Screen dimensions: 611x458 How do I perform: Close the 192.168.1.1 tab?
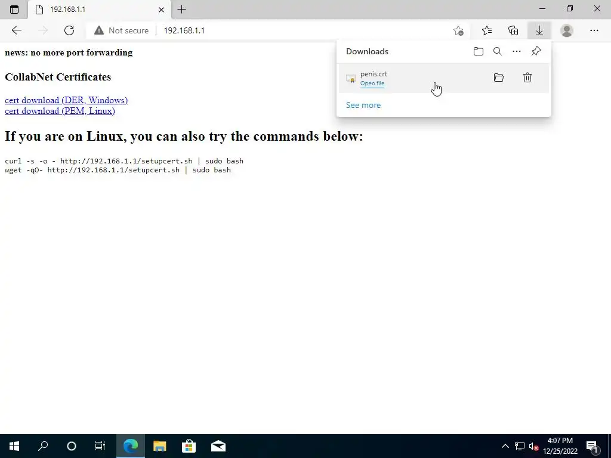pos(161,10)
